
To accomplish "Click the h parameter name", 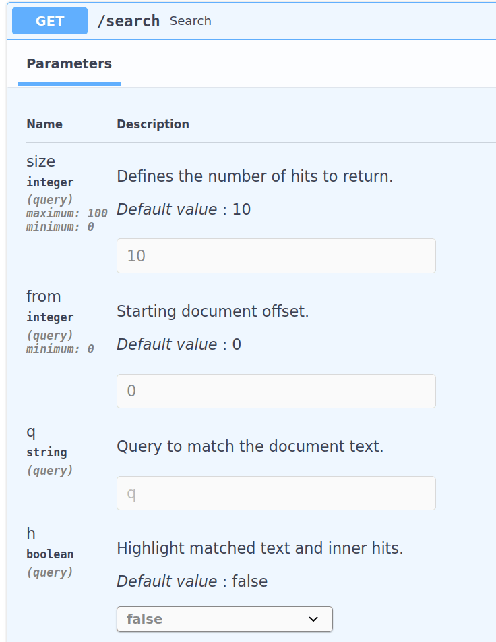I will (x=30, y=533).
